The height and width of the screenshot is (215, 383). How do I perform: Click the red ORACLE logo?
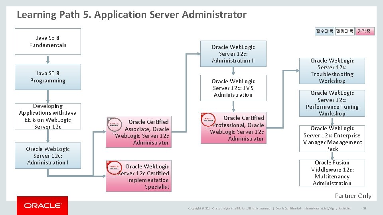pos(42,205)
